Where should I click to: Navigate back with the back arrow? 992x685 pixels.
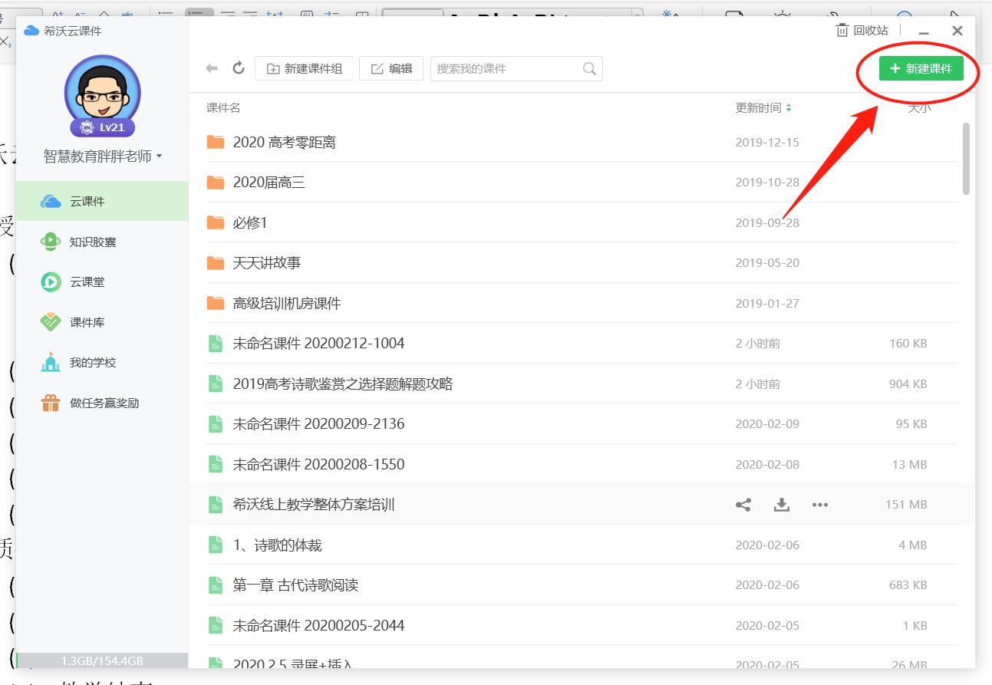point(212,68)
